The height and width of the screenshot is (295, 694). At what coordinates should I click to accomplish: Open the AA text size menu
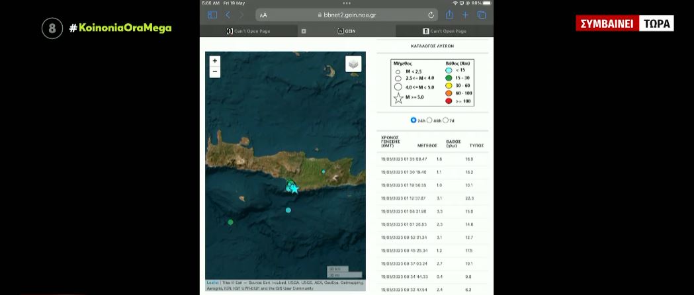pos(263,15)
